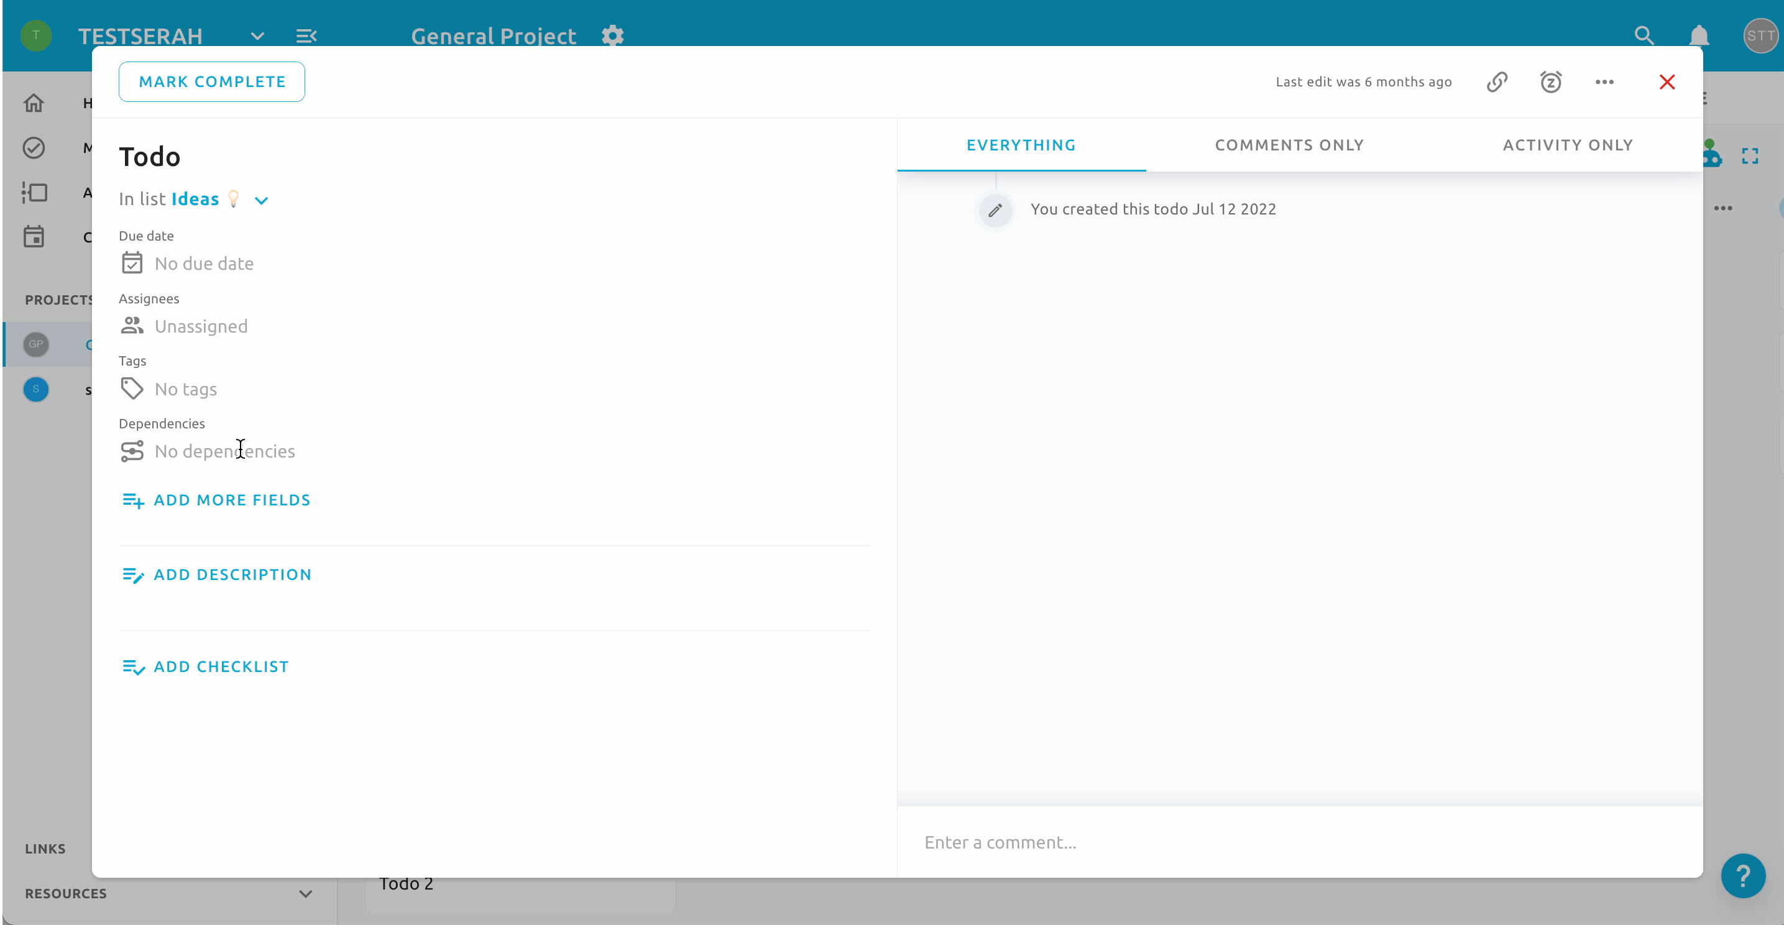Switch to COMMENTS ONLY tab
This screenshot has height=925, width=1784.
click(1289, 144)
